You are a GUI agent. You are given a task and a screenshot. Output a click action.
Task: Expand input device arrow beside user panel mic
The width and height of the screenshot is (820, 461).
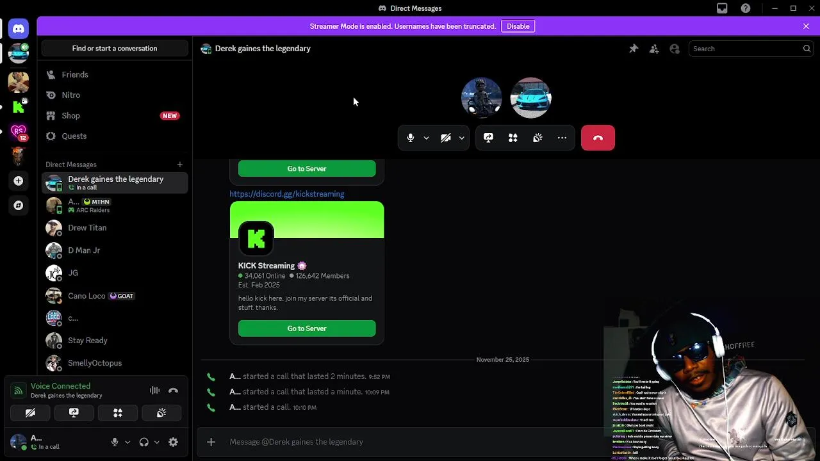pos(127,442)
